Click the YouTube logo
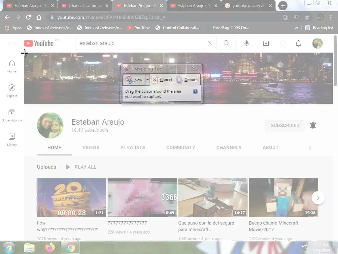Viewport: 338px width, 254px height. (x=39, y=43)
